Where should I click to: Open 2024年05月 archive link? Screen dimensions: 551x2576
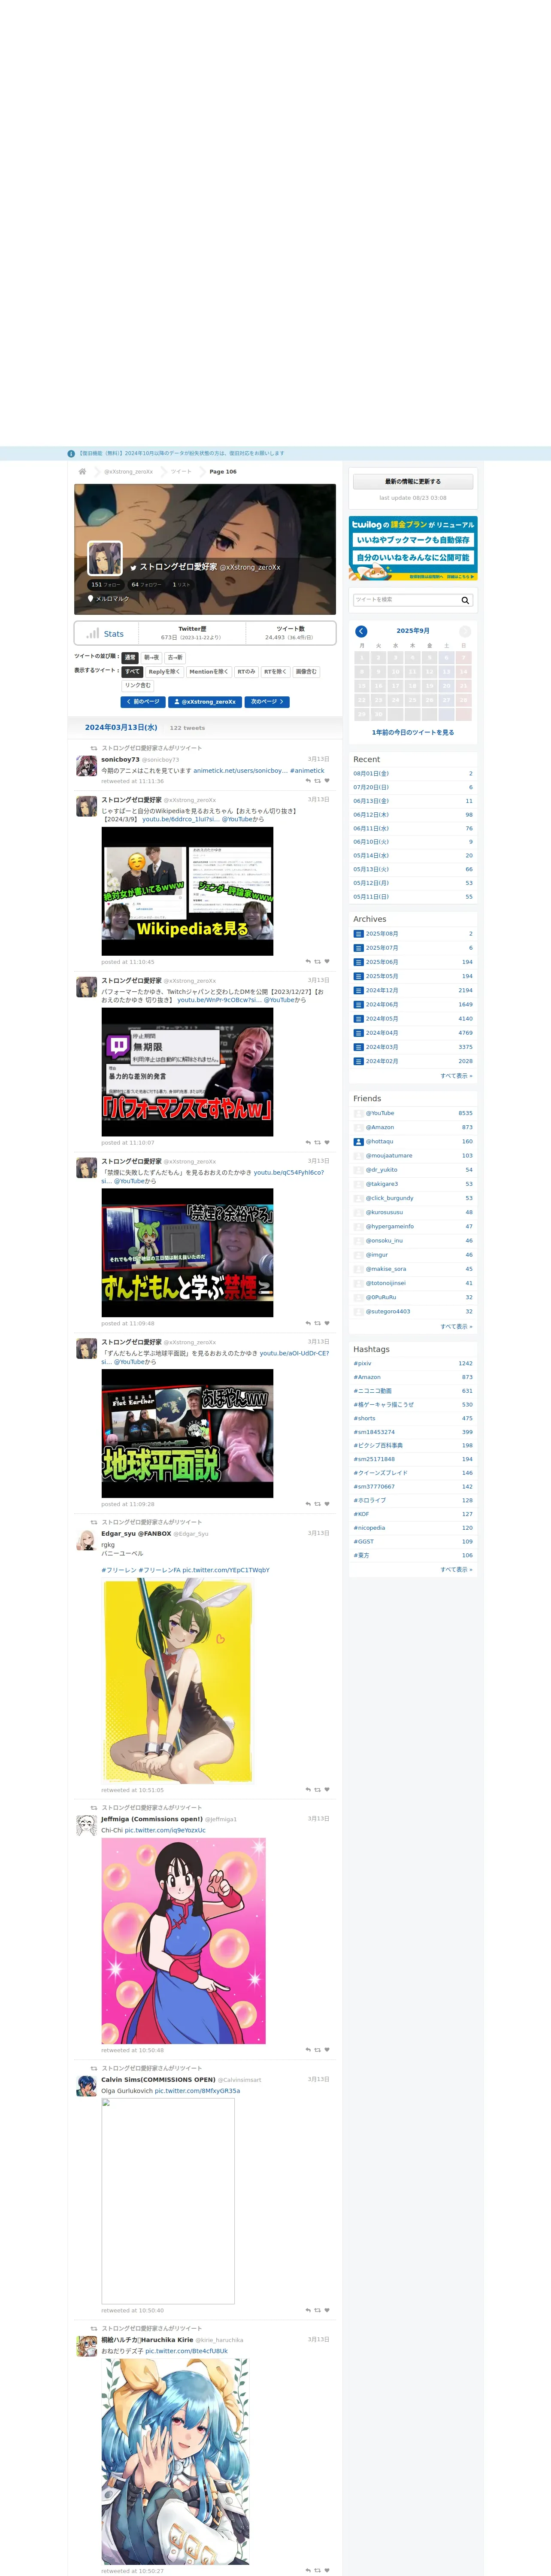pyautogui.click(x=381, y=1018)
